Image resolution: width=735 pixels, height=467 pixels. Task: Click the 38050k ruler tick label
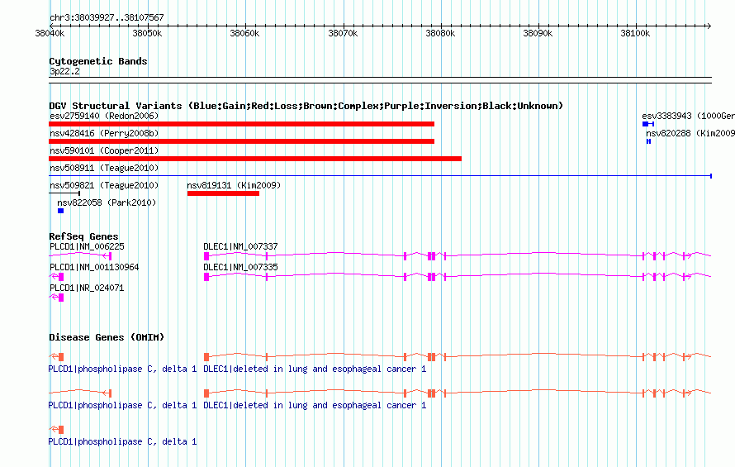(x=147, y=33)
